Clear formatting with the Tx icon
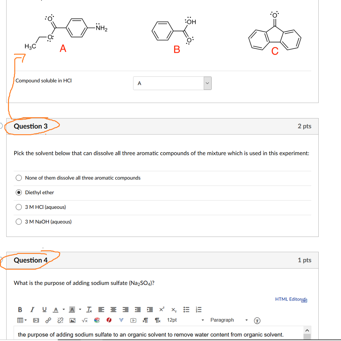The width and height of the screenshot is (341, 341). tap(89, 310)
